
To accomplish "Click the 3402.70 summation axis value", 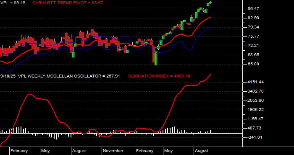I will [255, 91].
